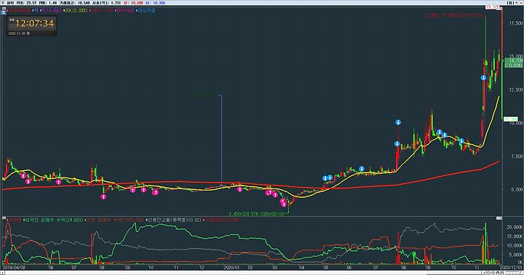This screenshot has height=275, width=524.
Task: Click the pink buy marker near June 2019 candles
Action: click(58, 182)
